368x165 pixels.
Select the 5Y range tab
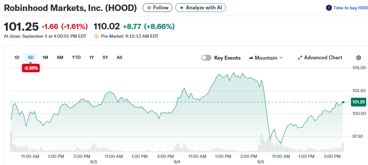(105, 57)
